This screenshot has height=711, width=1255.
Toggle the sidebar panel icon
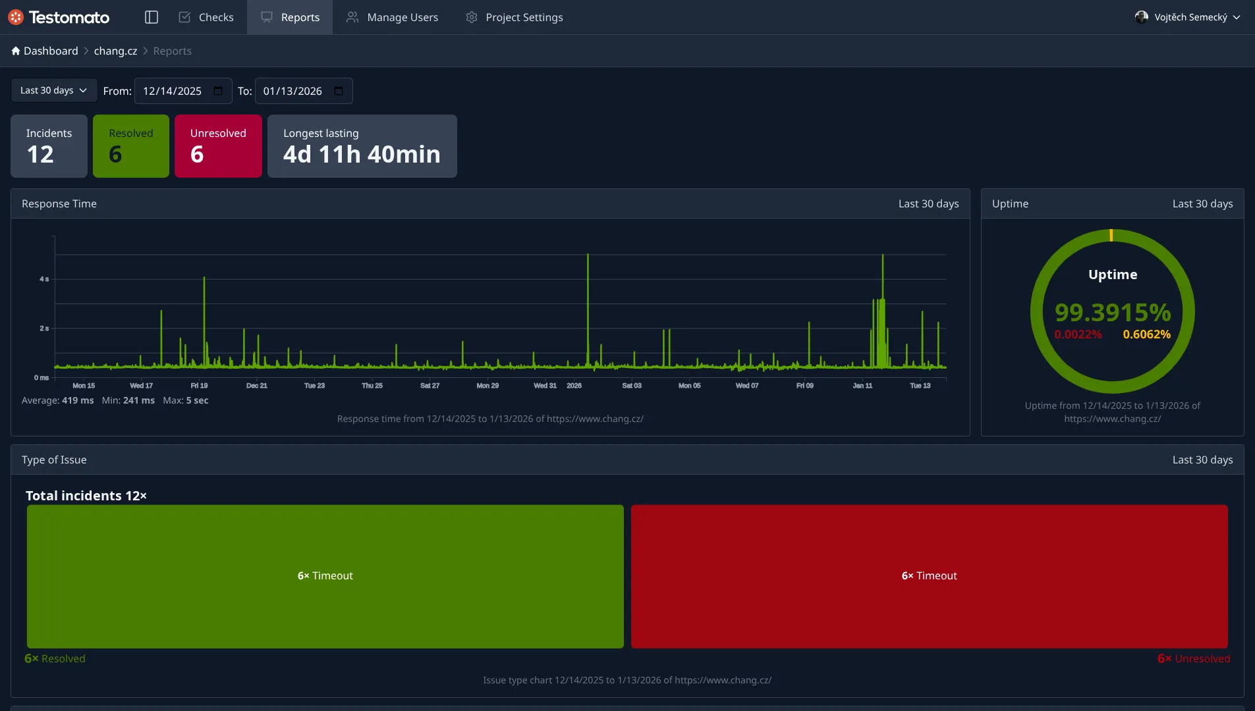pyautogui.click(x=151, y=17)
